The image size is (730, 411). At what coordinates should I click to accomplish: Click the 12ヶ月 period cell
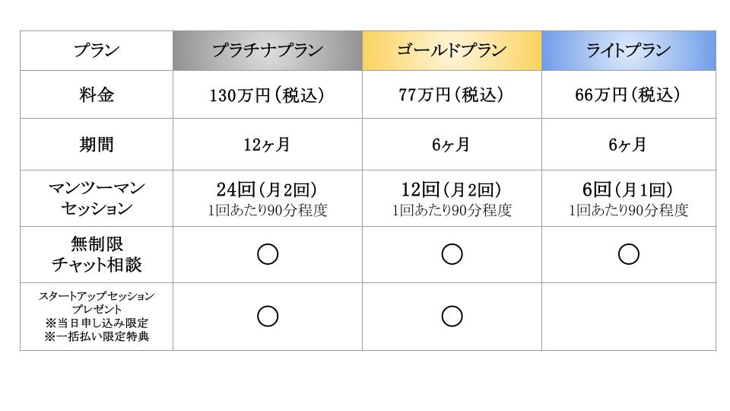pyautogui.click(x=267, y=145)
